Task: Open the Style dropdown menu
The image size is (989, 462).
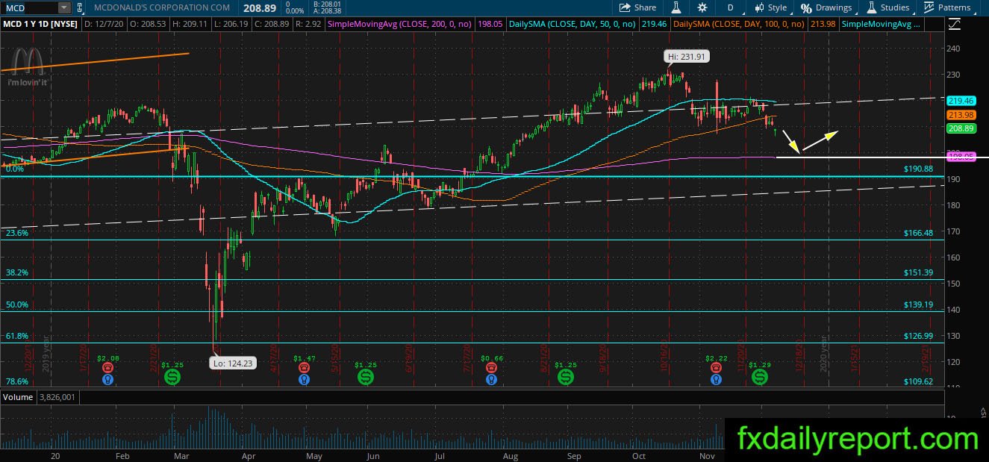Action: pos(771,7)
